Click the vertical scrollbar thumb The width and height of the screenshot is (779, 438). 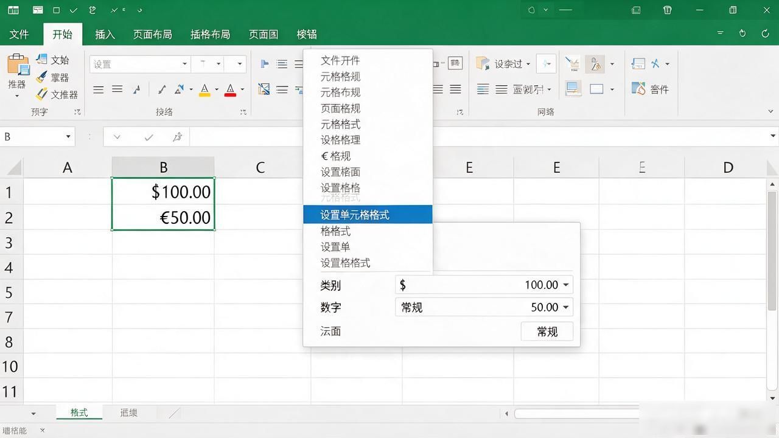point(772,249)
